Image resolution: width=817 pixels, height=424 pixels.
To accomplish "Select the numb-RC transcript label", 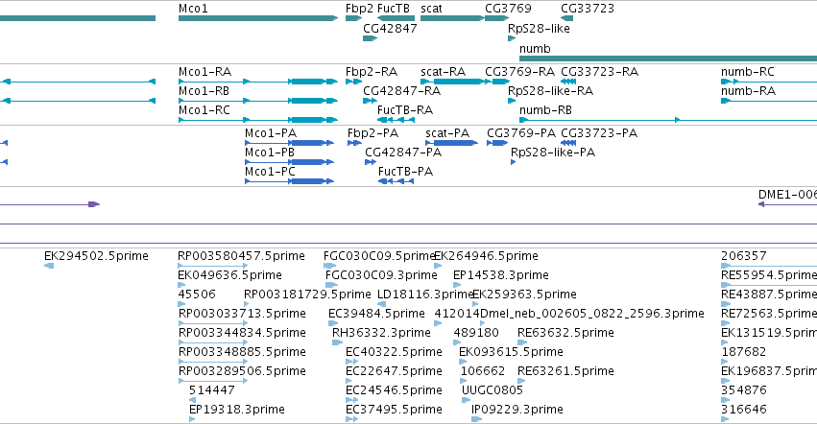I will (x=748, y=71).
